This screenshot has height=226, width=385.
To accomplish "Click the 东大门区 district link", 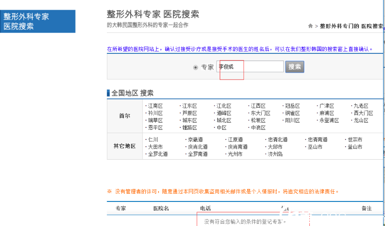I will (x=260, y=113).
